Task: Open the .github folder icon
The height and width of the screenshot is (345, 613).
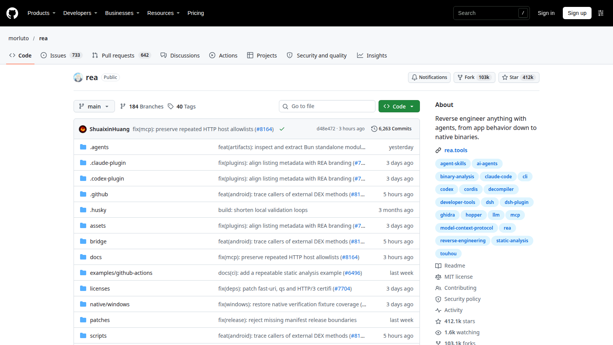Action: click(83, 194)
